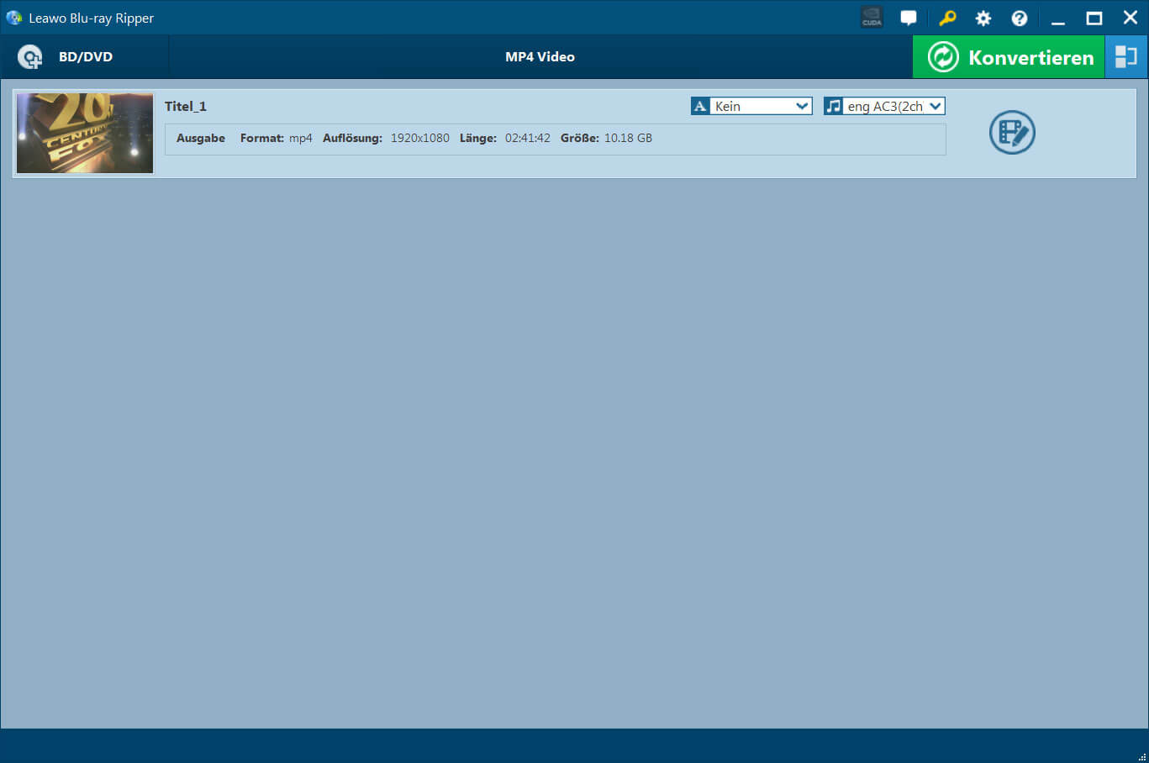Screen dimensions: 1149x763
Task: Click the Auflösung value 1920x1080
Action: tap(419, 138)
